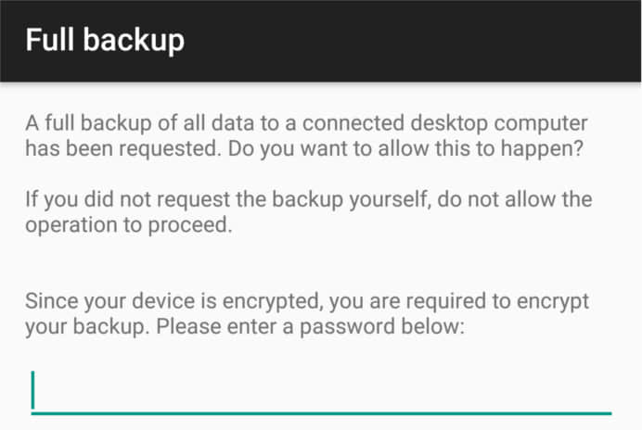Click the word "password" in the prompt
This screenshot has width=642, height=430.
[351, 327]
